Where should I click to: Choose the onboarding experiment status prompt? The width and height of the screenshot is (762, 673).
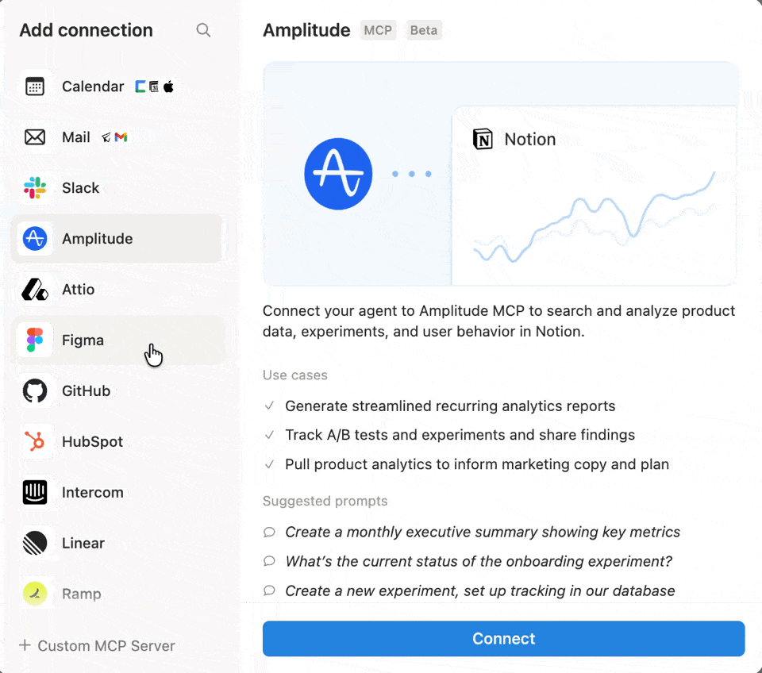[478, 561]
